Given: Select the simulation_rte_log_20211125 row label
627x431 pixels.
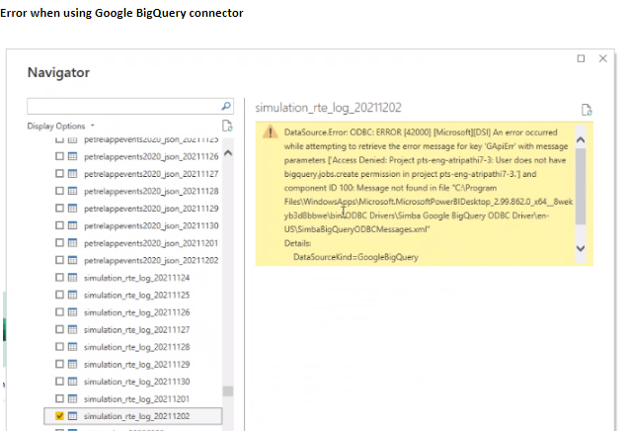Looking at the screenshot, I should [x=137, y=296].
